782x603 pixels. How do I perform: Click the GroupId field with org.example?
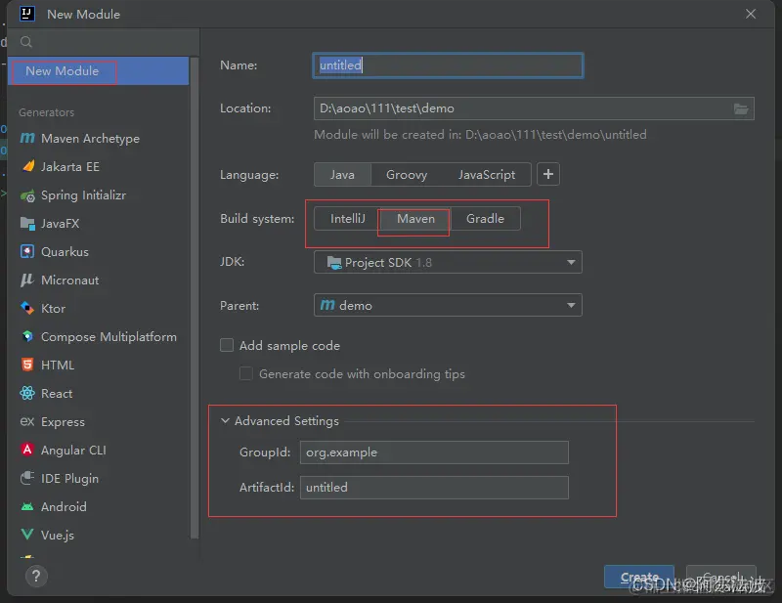point(434,452)
